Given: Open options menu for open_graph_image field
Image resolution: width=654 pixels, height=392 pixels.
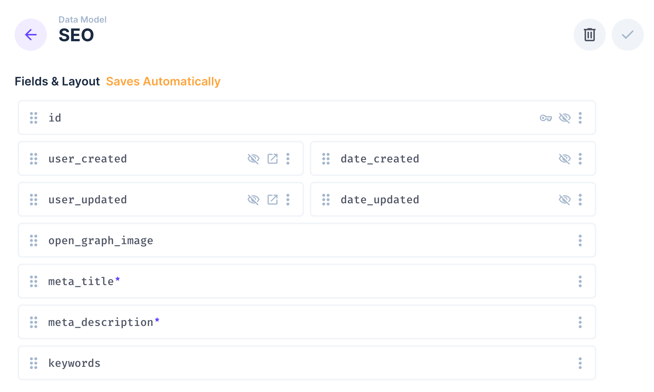Looking at the screenshot, I should pos(580,241).
